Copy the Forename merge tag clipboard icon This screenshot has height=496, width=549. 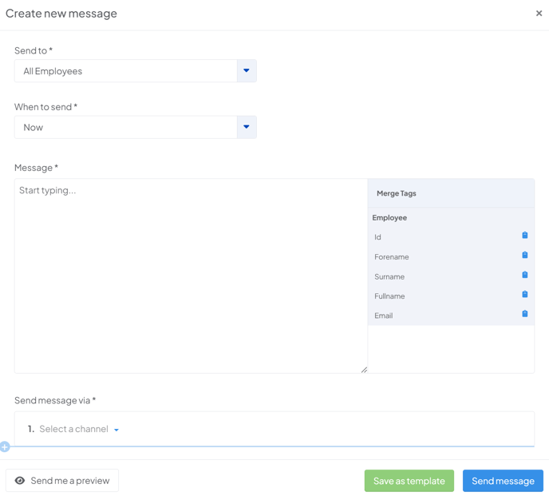pyautogui.click(x=524, y=255)
